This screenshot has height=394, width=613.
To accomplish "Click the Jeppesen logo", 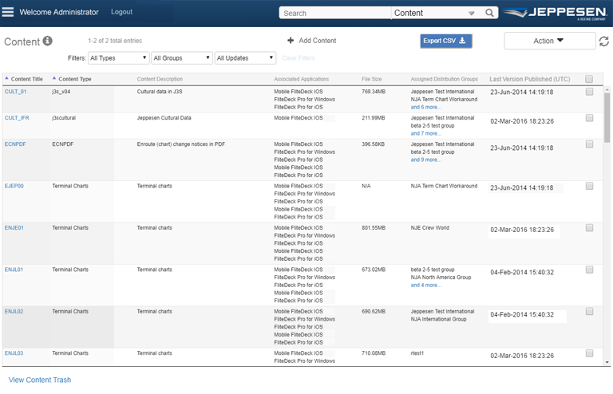I will pyautogui.click(x=555, y=13).
